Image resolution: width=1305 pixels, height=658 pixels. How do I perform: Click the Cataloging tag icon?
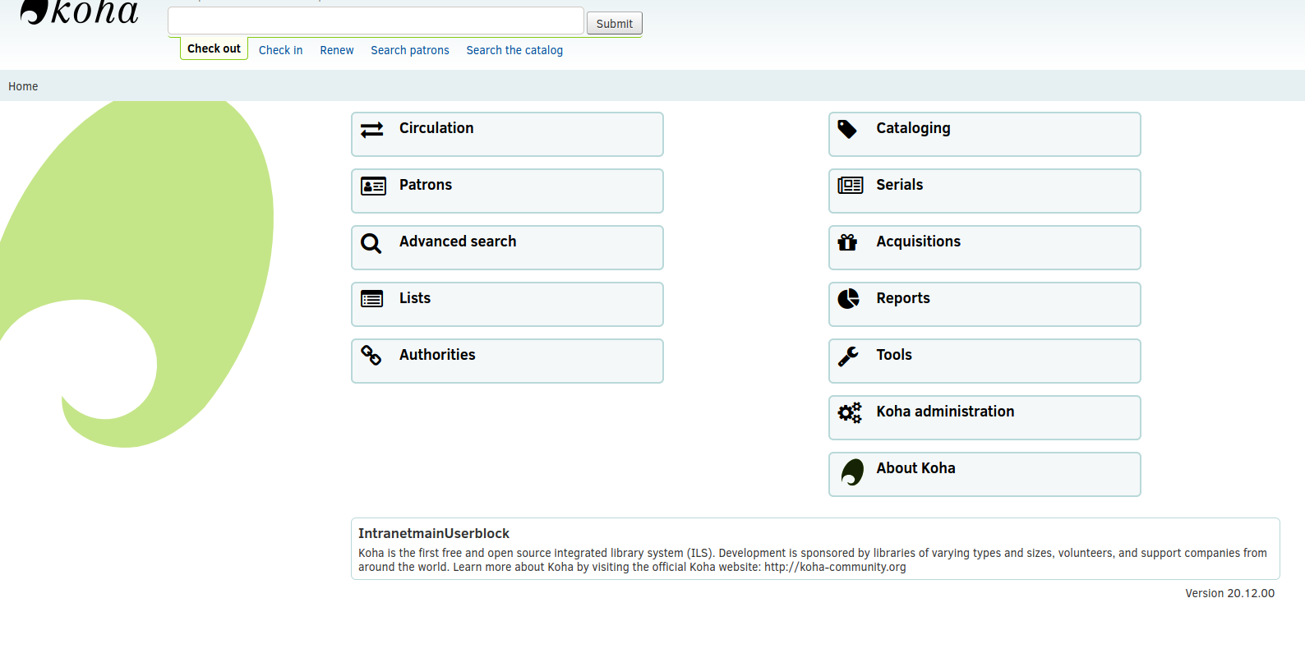coord(847,130)
